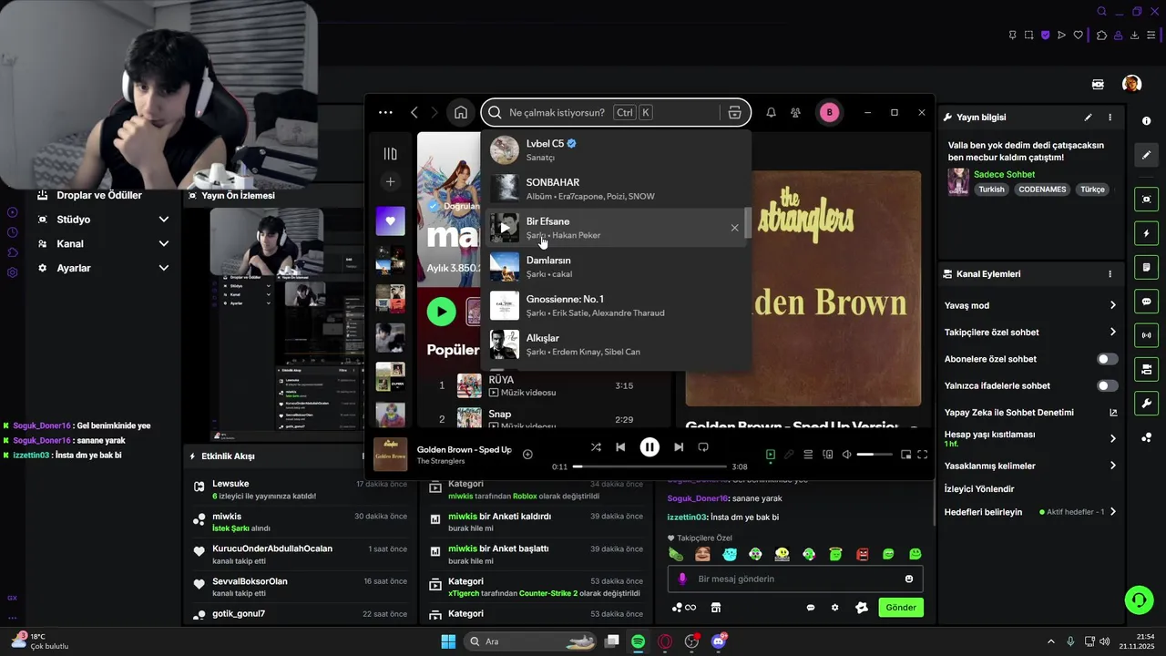Image resolution: width=1166 pixels, height=656 pixels.
Task: Remove Bir Efsane from recent searches
Action: pyautogui.click(x=734, y=228)
